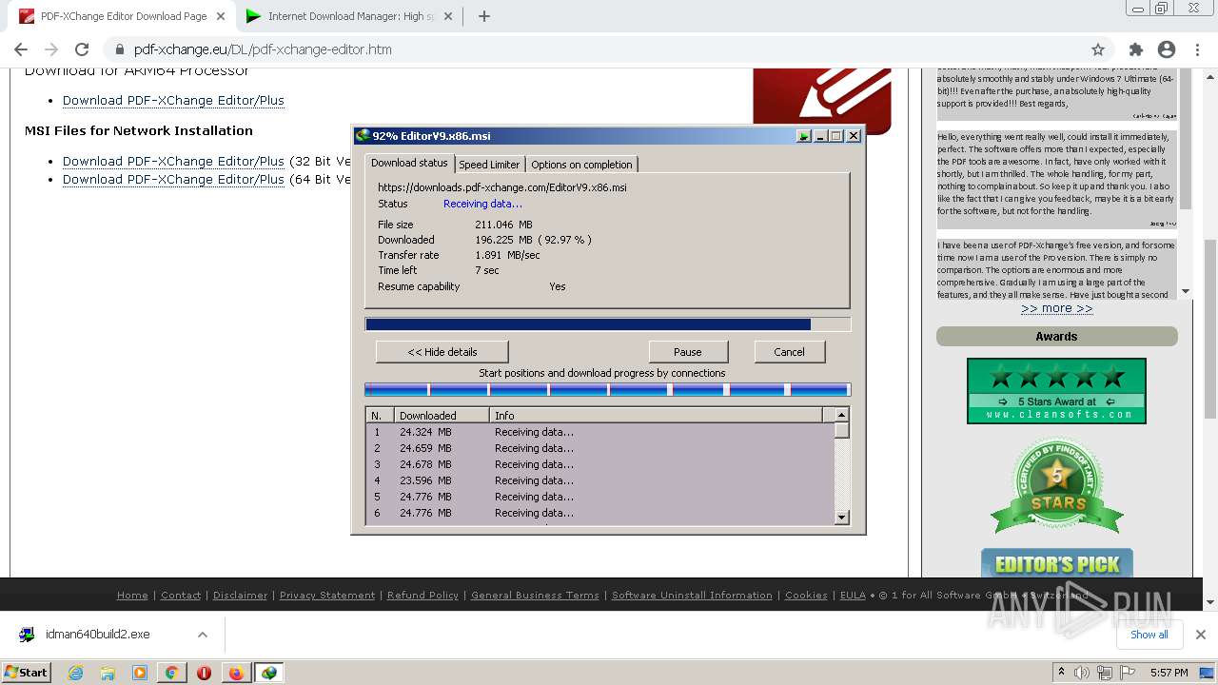Close the PDF-XChange Editor Download Page tab
This screenshot has width=1218, height=685.
pos(222,16)
